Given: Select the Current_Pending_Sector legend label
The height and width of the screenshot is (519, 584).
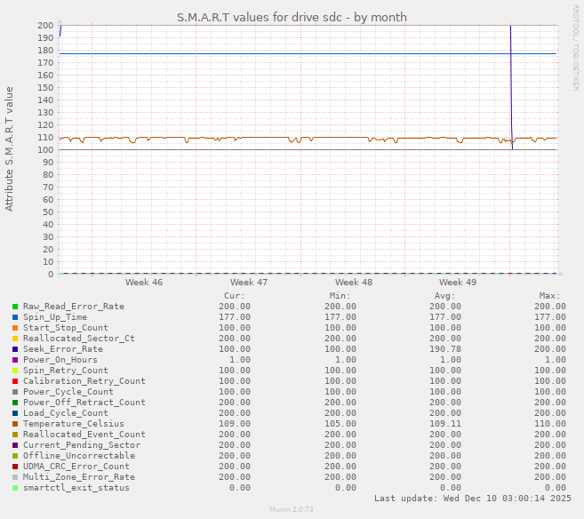Looking at the screenshot, I should point(81,445).
